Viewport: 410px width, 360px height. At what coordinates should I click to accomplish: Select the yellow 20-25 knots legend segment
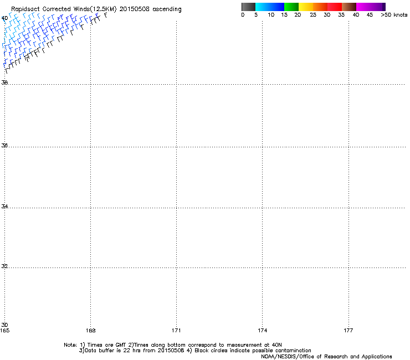pos(306,7)
